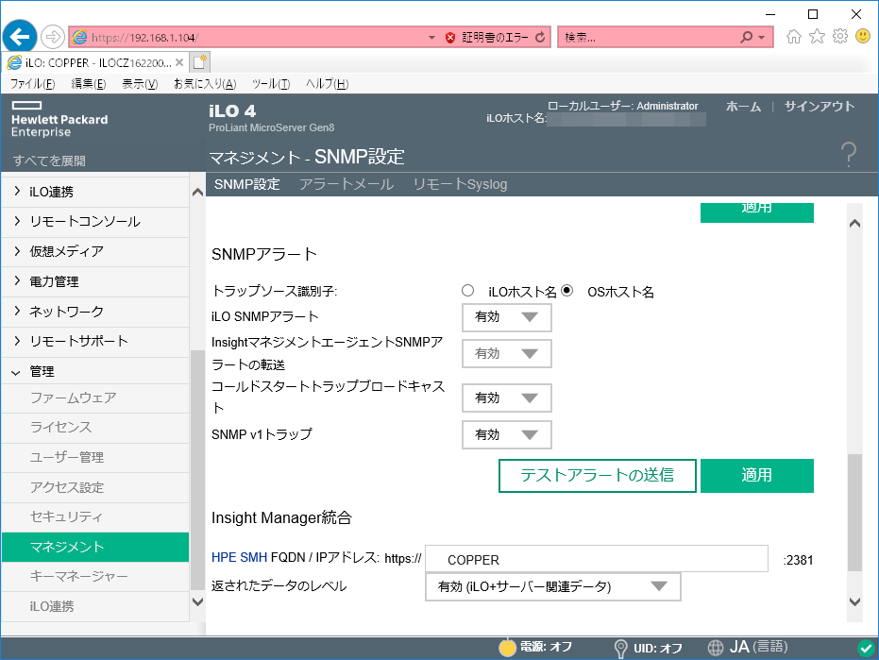This screenshot has height=660, width=879.
Task: Open returned data level dropdown
Action: tap(553, 586)
